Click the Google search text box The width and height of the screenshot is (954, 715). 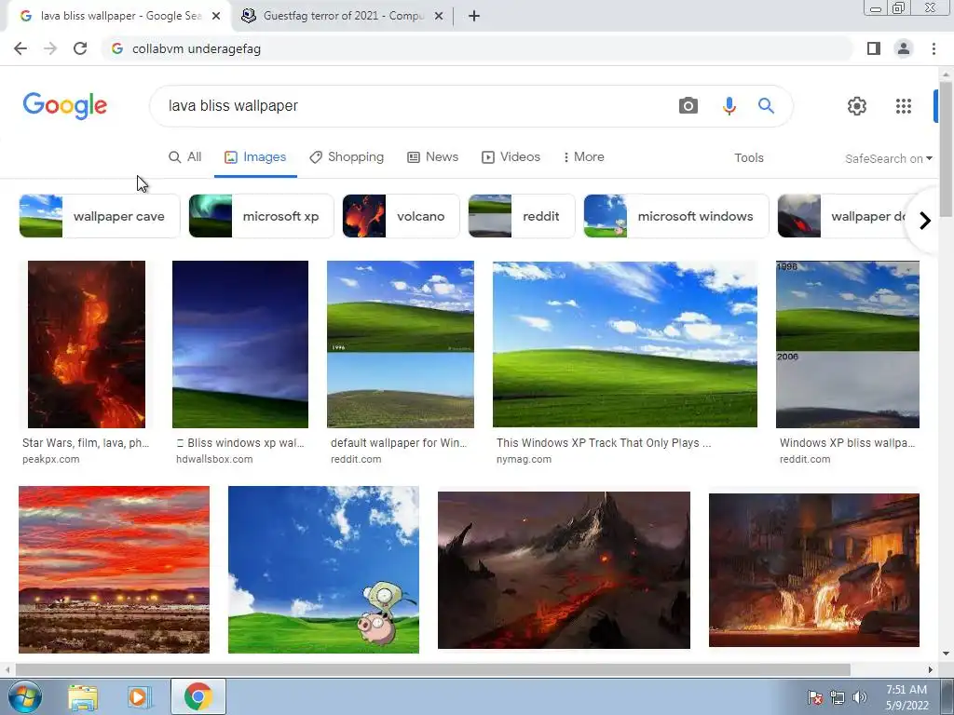click(x=414, y=106)
